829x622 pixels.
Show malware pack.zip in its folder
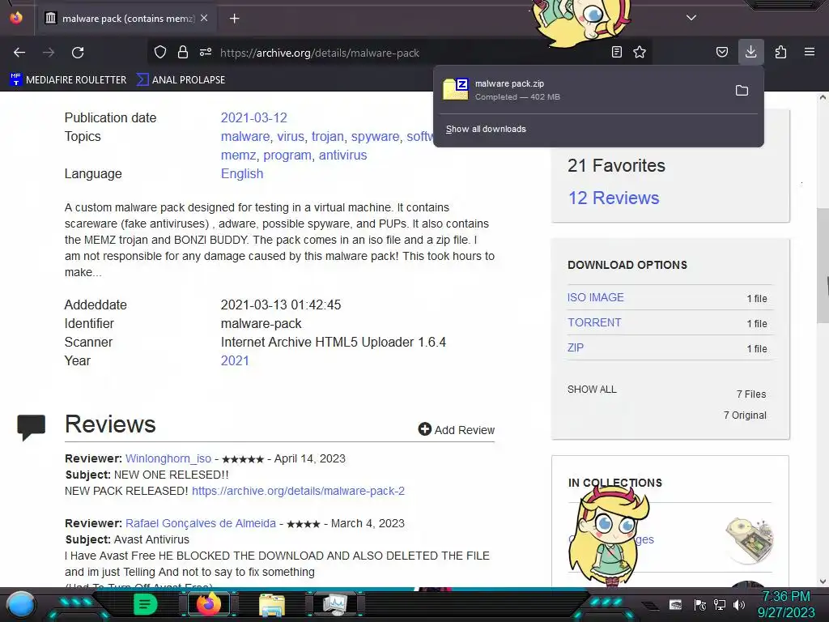pos(742,91)
